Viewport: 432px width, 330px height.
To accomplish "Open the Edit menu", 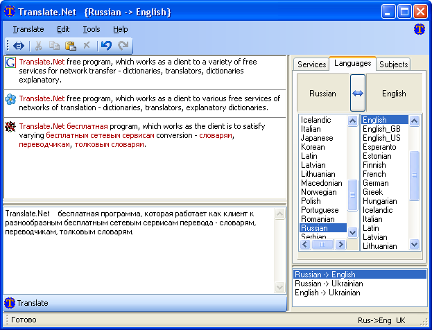I will 63,29.
